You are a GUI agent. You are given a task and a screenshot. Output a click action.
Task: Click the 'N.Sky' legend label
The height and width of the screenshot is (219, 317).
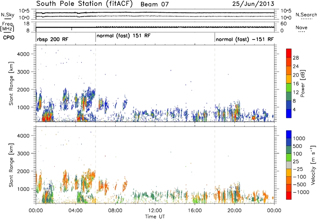click(8, 15)
